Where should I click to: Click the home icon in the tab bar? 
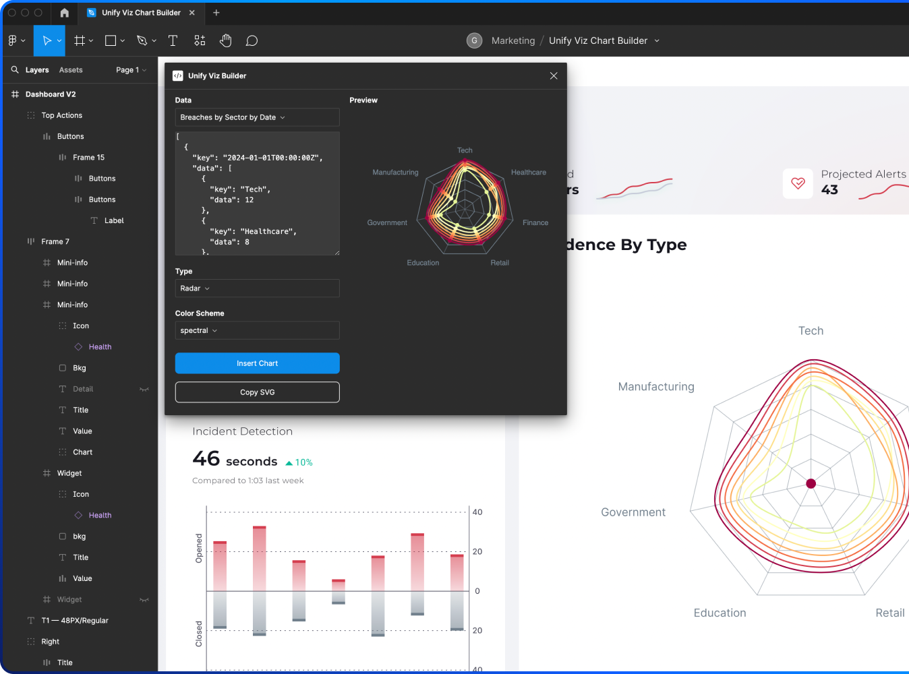[63, 13]
